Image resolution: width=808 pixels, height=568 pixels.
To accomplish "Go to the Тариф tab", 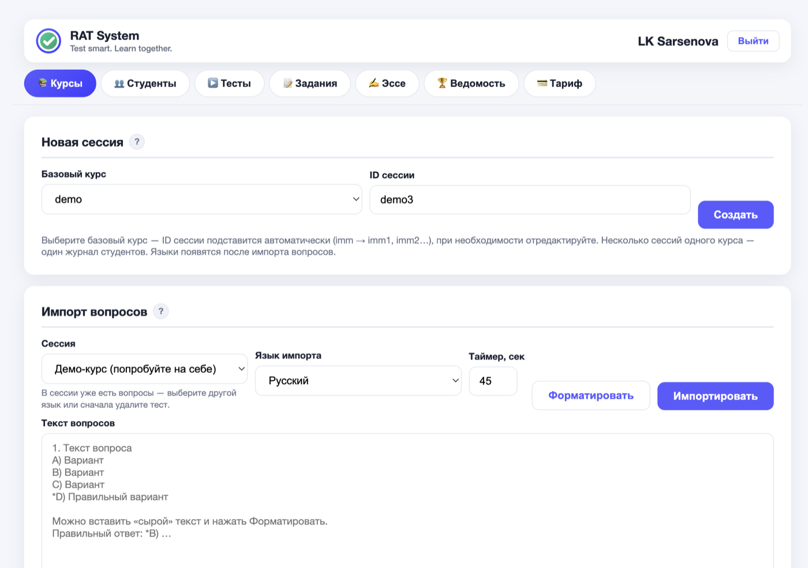I will (x=560, y=84).
